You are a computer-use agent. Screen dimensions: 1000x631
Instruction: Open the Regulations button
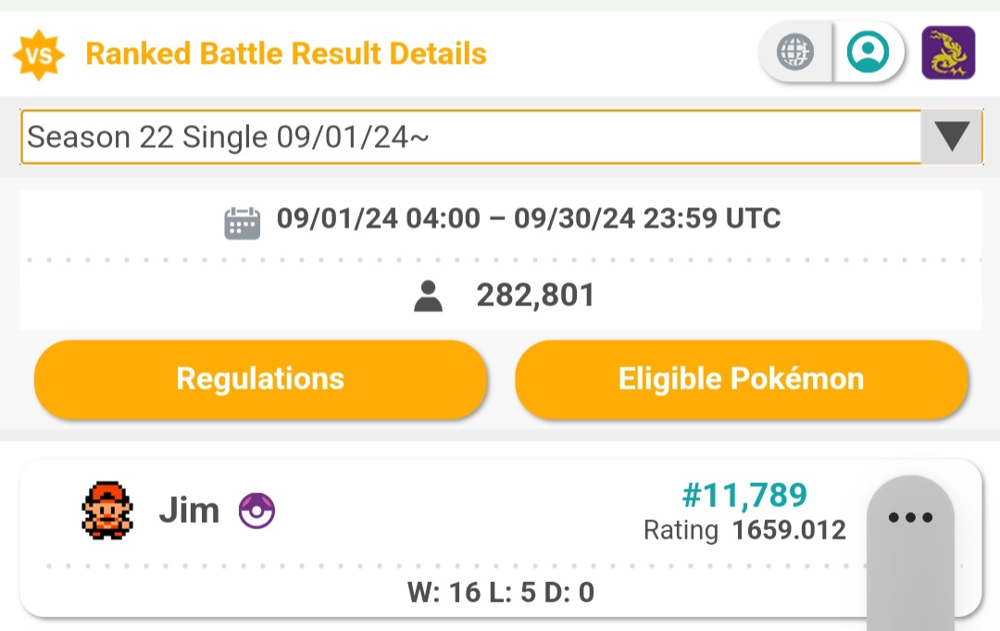click(x=260, y=379)
